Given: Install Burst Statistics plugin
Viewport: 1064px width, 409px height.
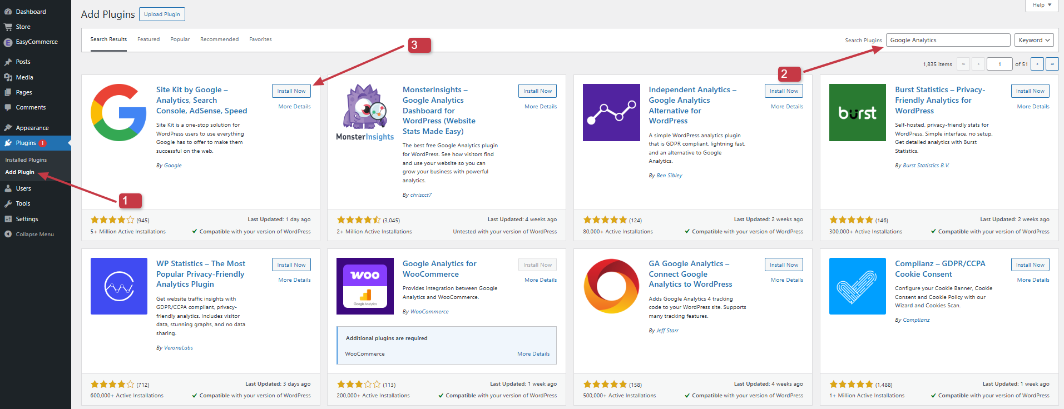Looking at the screenshot, I should pos(1030,91).
